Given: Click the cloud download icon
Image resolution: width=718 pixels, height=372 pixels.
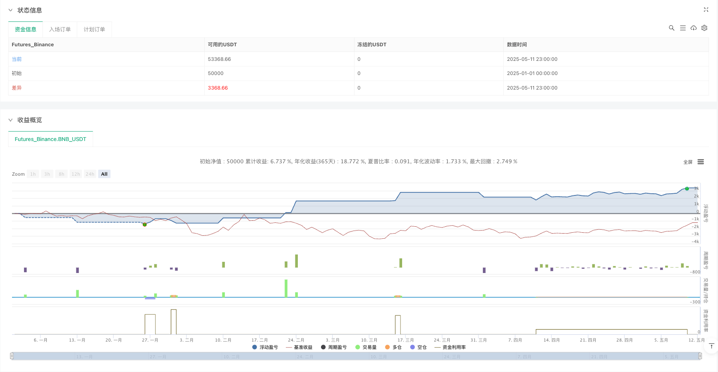Looking at the screenshot, I should (x=694, y=28).
